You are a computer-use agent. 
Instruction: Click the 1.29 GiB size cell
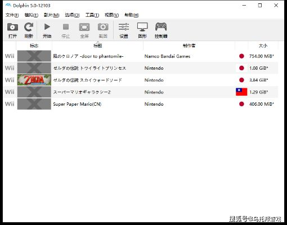[x=258, y=92]
